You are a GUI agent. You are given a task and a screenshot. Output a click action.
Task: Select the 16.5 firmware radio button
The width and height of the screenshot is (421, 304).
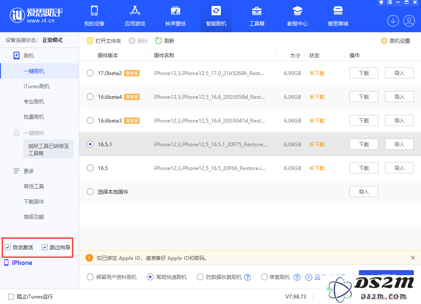click(x=90, y=168)
